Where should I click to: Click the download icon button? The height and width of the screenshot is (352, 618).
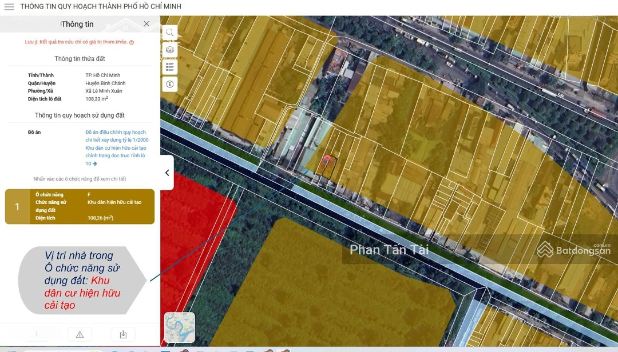coord(123,334)
